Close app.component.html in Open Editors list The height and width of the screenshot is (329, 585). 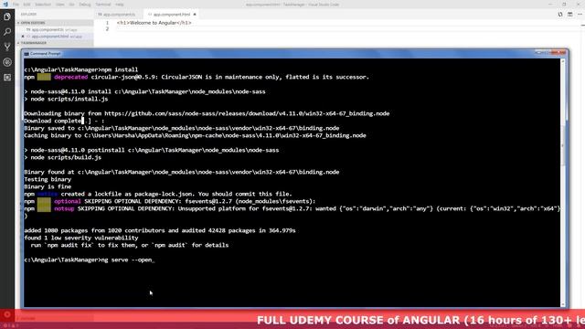point(23,37)
